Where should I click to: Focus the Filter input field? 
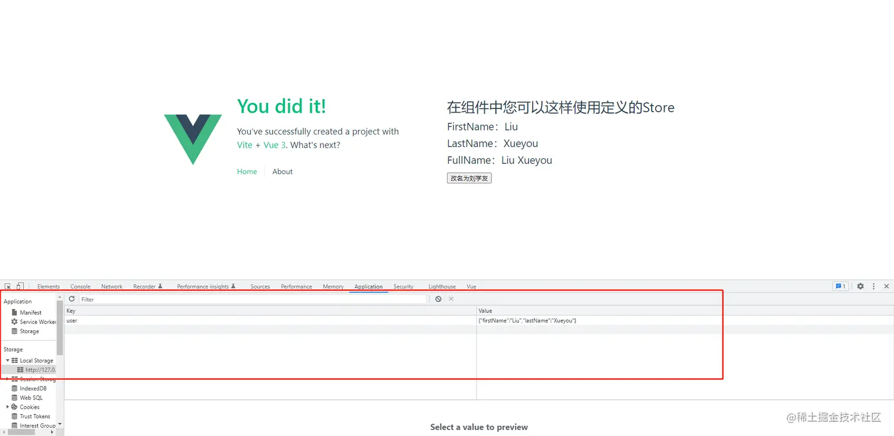tap(252, 299)
